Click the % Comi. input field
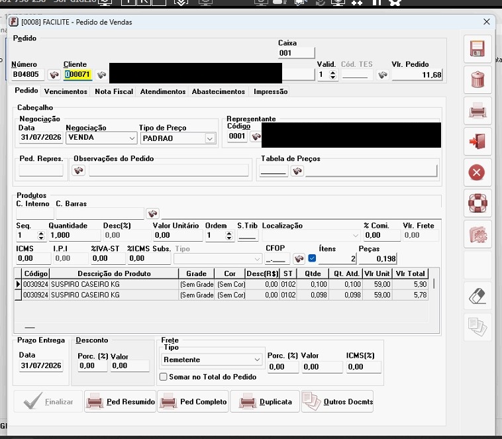Viewport: 502px width, 439px height. 382,235
